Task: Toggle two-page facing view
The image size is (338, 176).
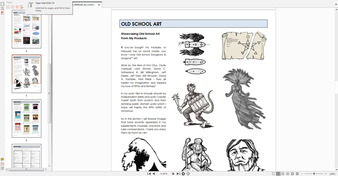Action: (283, 173)
